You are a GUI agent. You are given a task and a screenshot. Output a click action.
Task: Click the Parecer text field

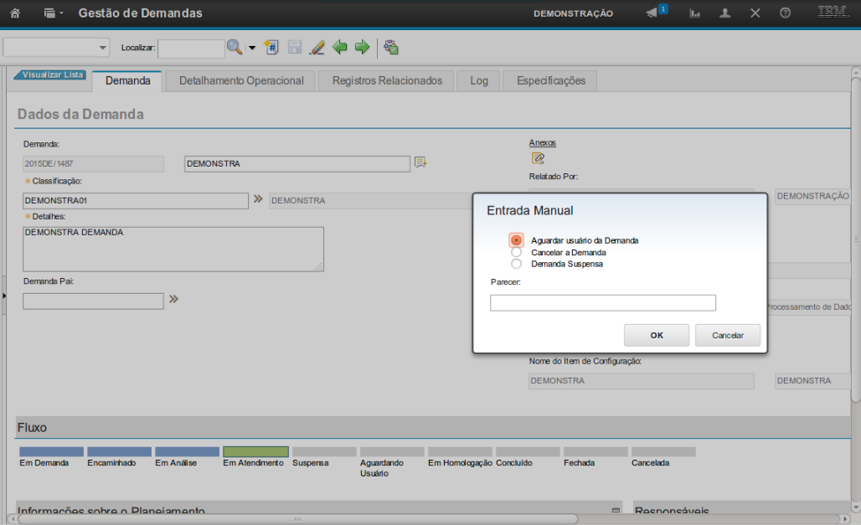602,303
